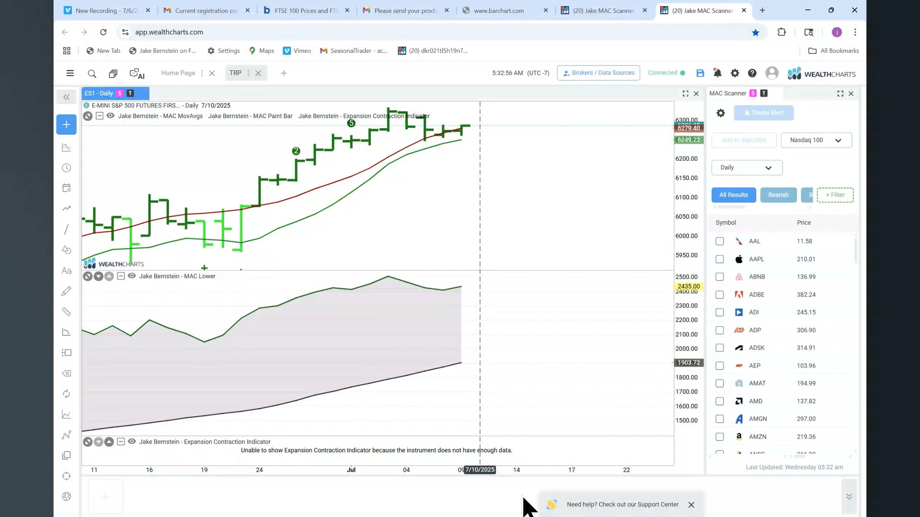920x517 pixels.
Task: Open the symbol search magnifier
Action: click(92, 73)
